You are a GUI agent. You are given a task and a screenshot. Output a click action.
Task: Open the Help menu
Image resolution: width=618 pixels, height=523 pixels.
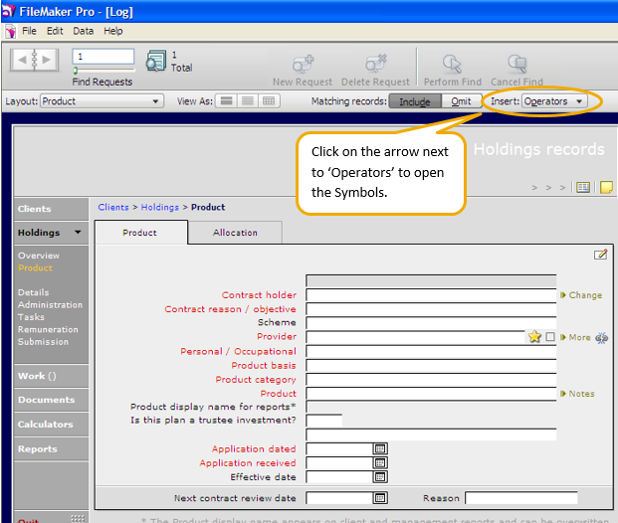coord(113,31)
